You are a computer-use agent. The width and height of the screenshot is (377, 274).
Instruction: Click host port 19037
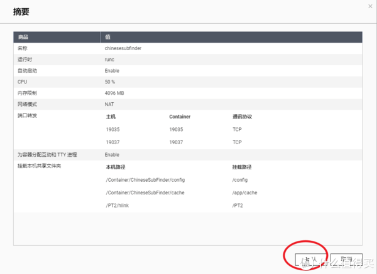112,142
